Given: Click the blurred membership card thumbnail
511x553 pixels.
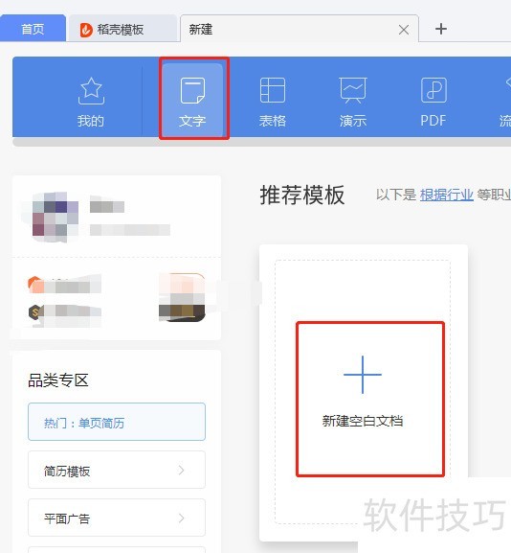Looking at the screenshot, I should click(182, 297).
